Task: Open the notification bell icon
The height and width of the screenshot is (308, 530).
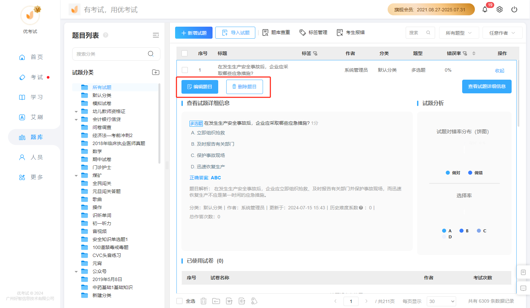Action: [x=485, y=10]
